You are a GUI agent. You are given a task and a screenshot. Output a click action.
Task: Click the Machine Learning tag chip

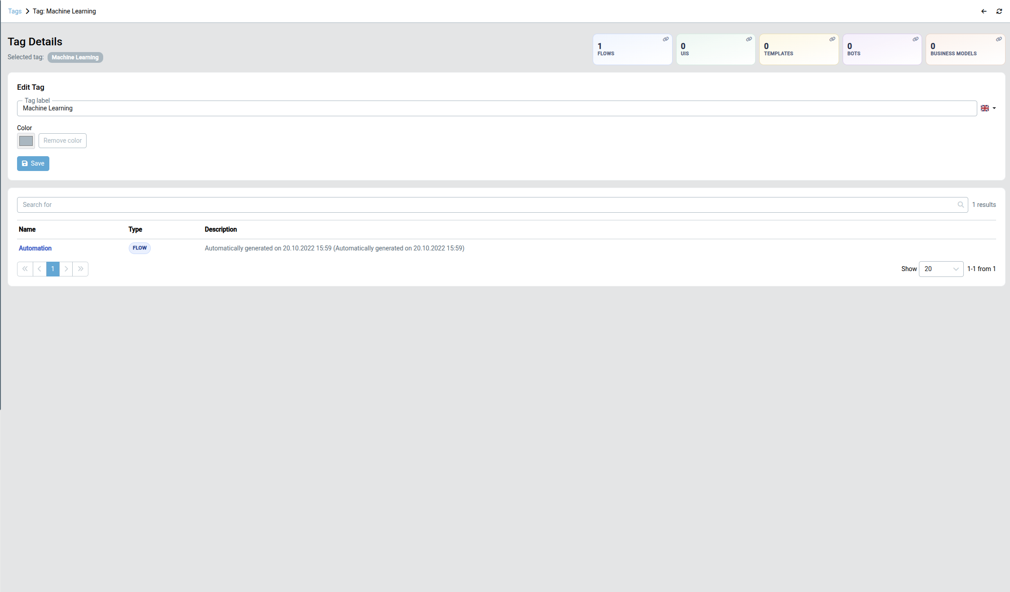click(x=75, y=57)
